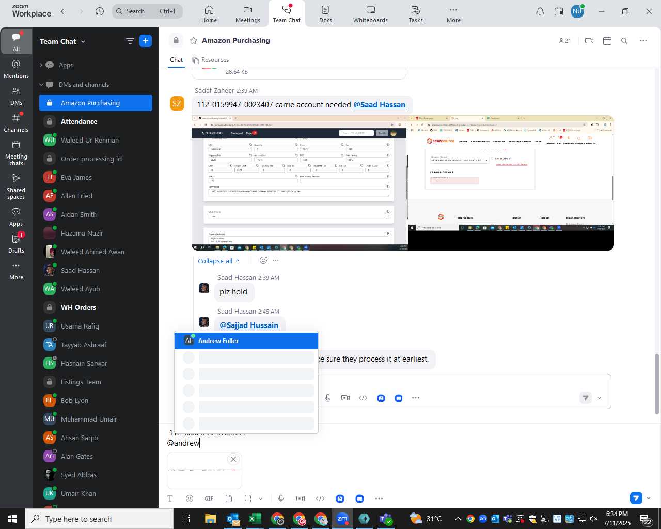Image resolution: width=661 pixels, height=529 pixels.
Task: Open the notifications bell
Action: pyautogui.click(x=540, y=11)
